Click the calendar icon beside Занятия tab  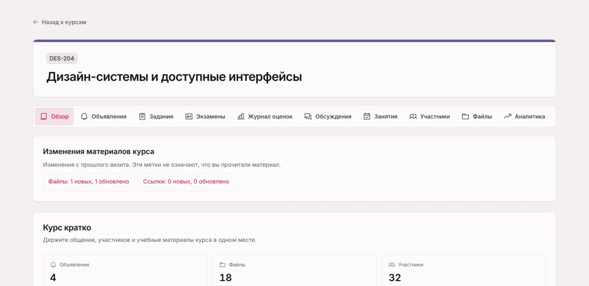tap(367, 117)
